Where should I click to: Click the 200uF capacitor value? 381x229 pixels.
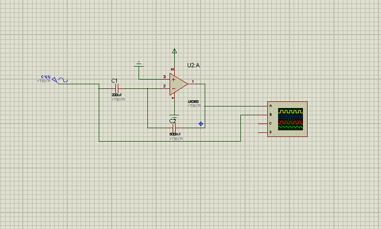pyautogui.click(x=117, y=95)
